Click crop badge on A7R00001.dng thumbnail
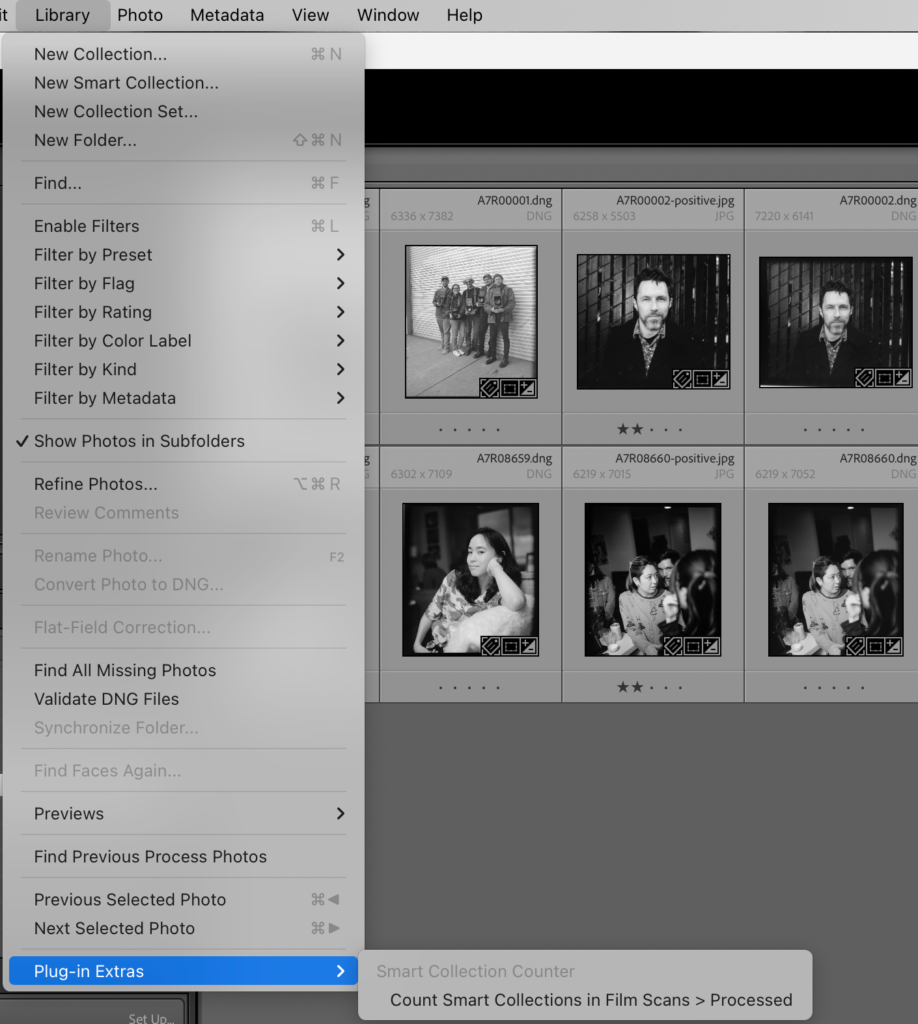The height and width of the screenshot is (1024, 918). point(509,389)
